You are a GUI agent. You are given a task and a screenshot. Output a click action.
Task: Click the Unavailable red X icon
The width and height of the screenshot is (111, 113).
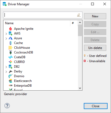click(85, 61)
